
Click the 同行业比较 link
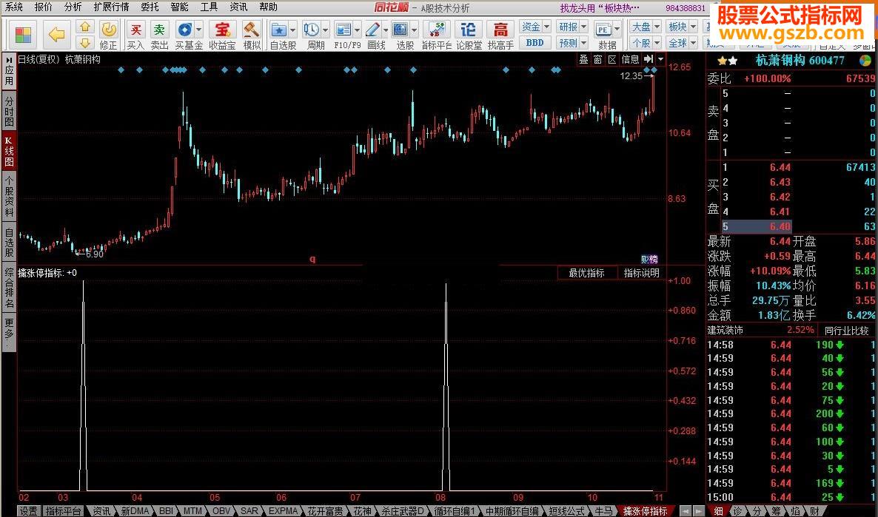click(847, 331)
